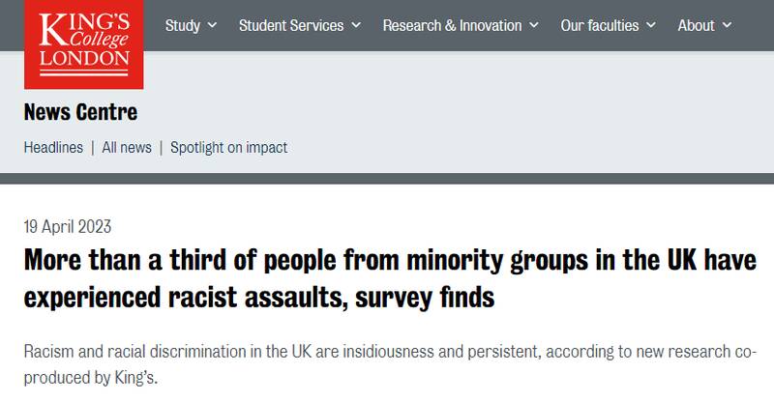This screenshot has height=402, width=774.
Task: Expand the Student Services chevron arrow
Action: tap(355, 26)
